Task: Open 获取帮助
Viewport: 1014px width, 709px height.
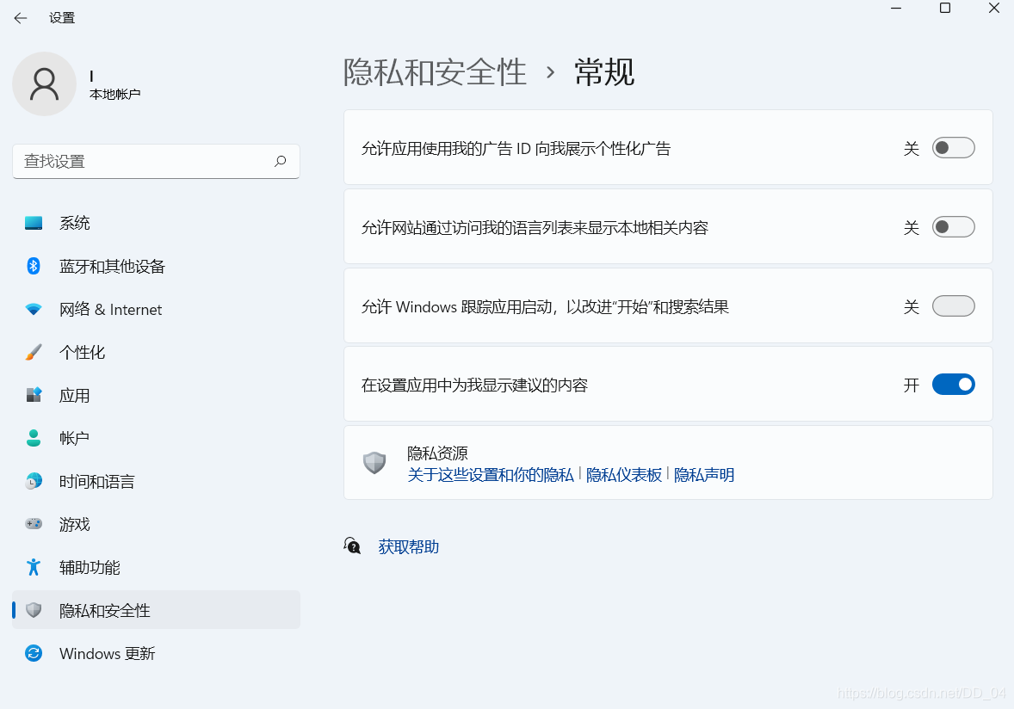Action: pyautogui.click(x=408, y=546)
